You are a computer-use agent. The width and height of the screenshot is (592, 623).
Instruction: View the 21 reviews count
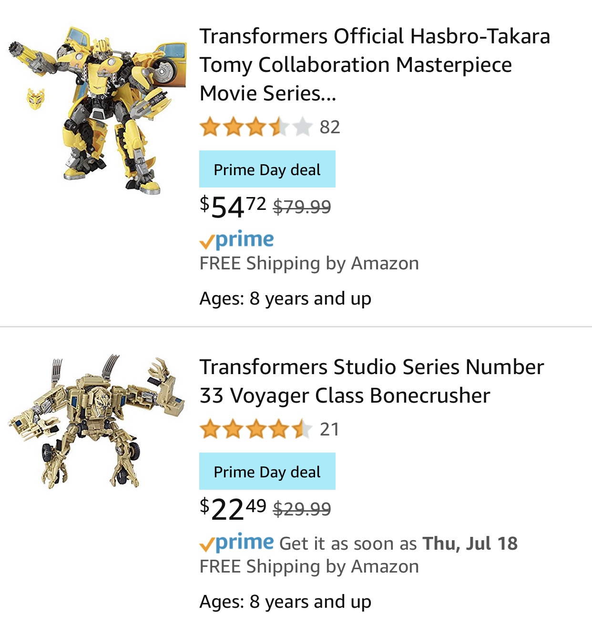point(329,429)
